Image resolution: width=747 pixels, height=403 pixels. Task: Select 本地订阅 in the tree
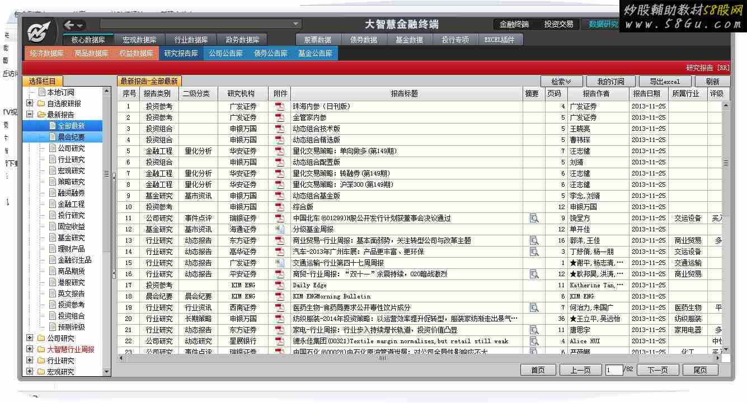(60, 92)
